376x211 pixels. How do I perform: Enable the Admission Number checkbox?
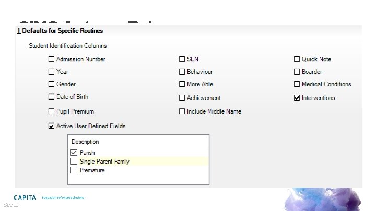click(x=51, y=59)
